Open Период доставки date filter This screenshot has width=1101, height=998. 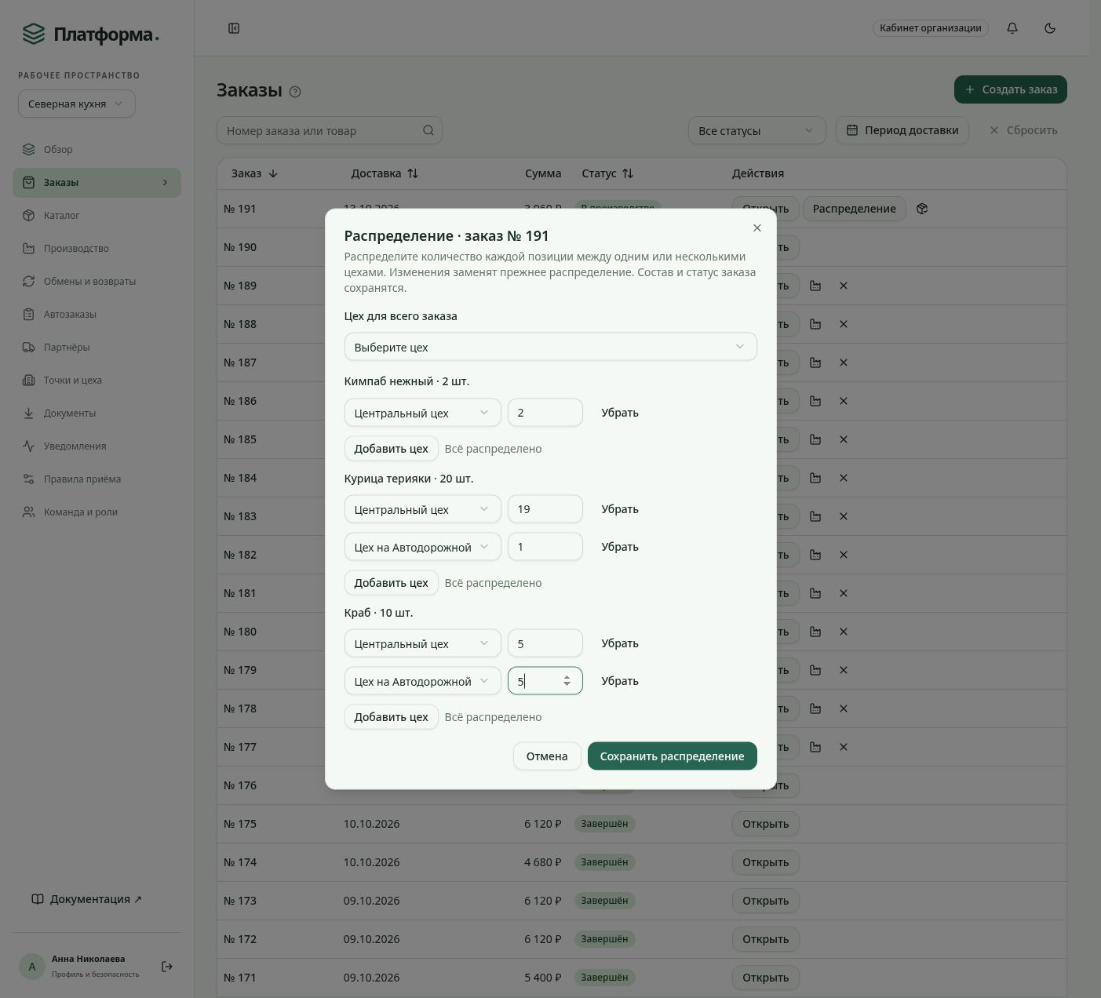pyautogui.click(x=902, y=130)
